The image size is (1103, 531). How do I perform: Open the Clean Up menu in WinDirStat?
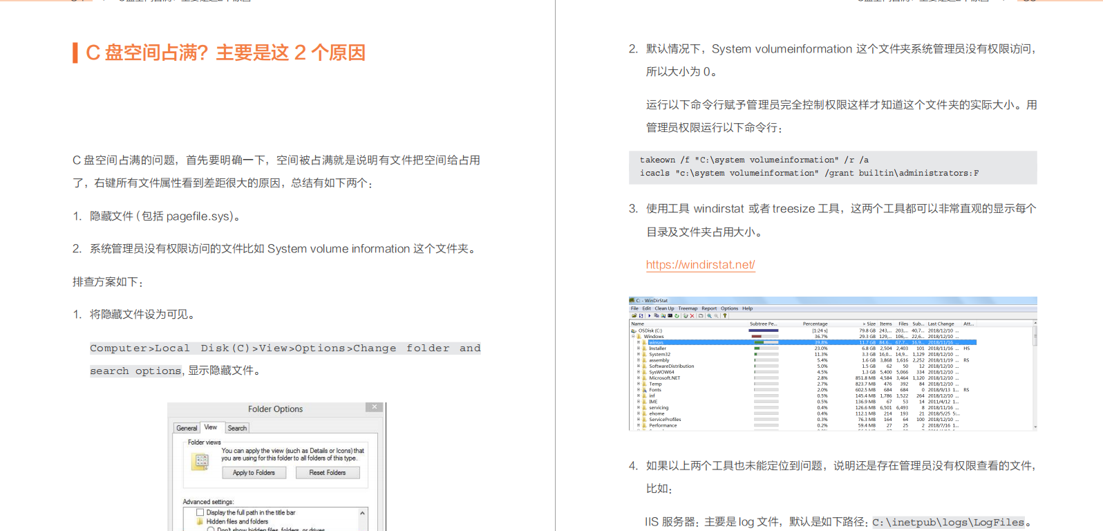pos(664,308)
